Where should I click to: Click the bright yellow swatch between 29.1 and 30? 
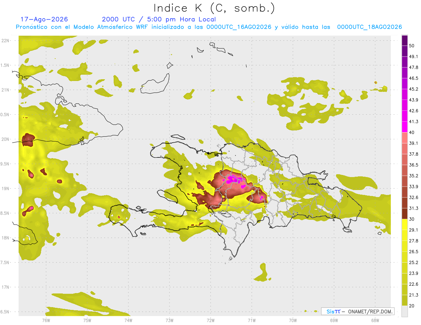point(405,224)
